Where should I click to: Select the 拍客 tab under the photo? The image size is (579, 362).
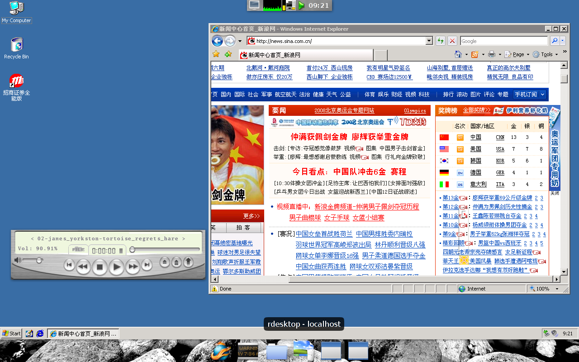click(244, 228)
